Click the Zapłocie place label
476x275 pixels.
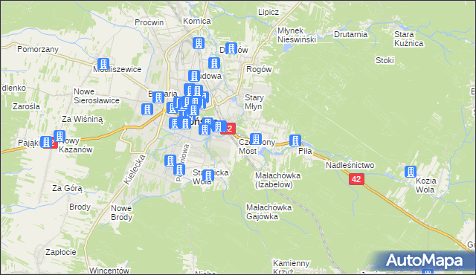tap(60, 252)
